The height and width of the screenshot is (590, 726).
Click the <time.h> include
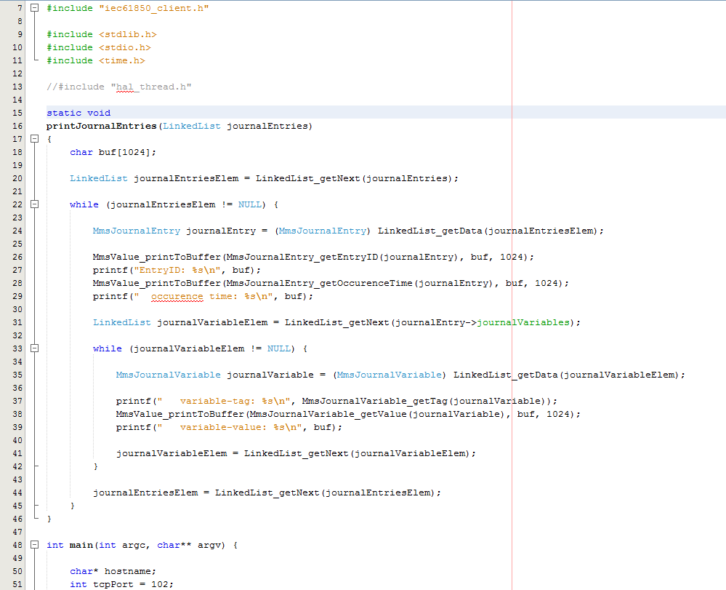122,60
